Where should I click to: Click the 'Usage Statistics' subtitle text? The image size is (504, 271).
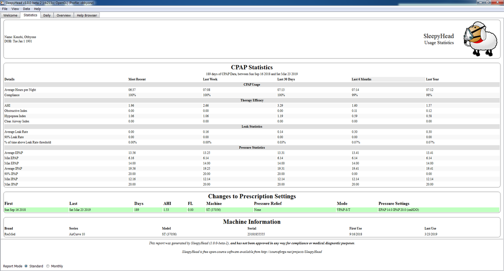[x=439, y=43]
